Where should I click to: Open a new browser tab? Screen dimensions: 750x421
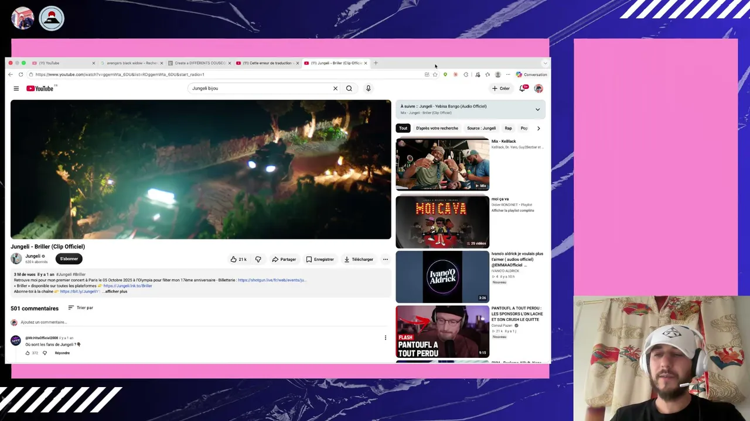point(376,63)
